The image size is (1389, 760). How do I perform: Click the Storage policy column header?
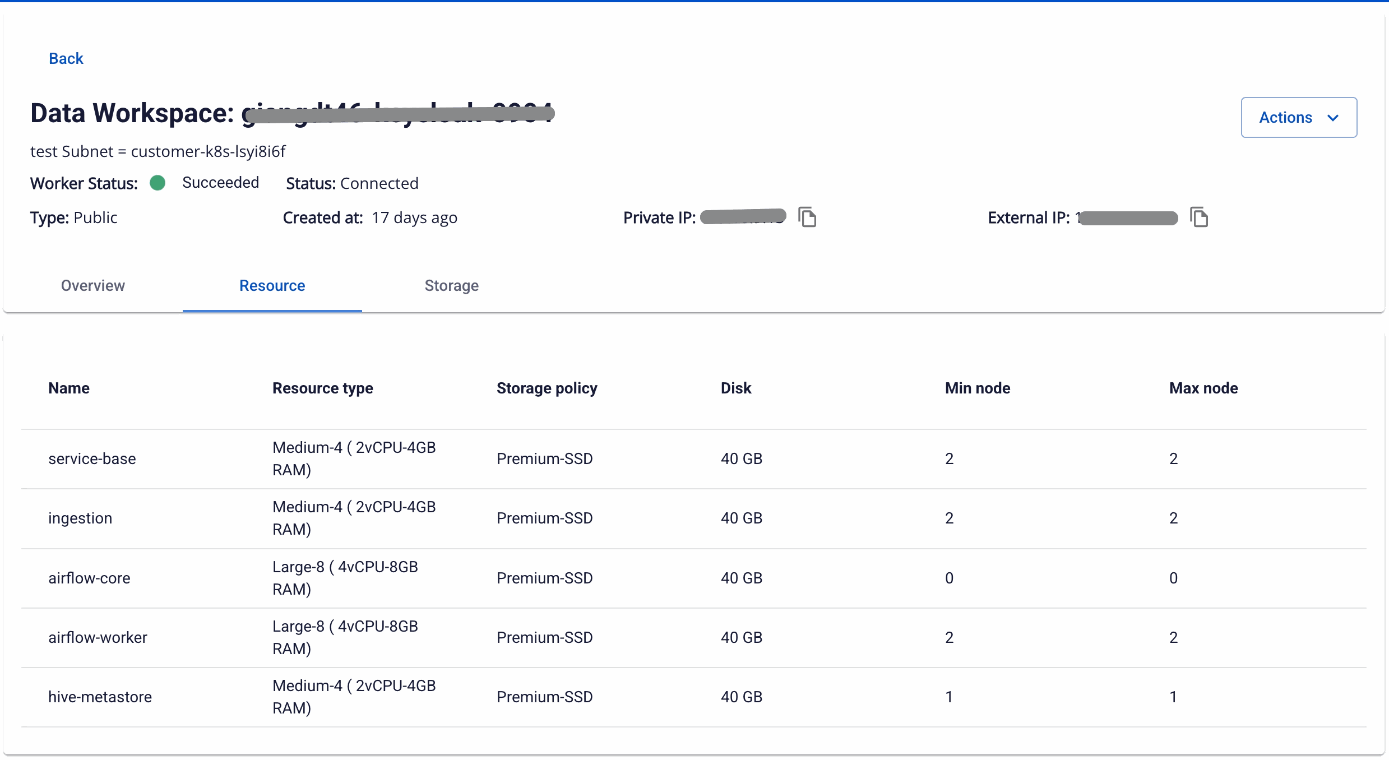click(x=547, y=388)
